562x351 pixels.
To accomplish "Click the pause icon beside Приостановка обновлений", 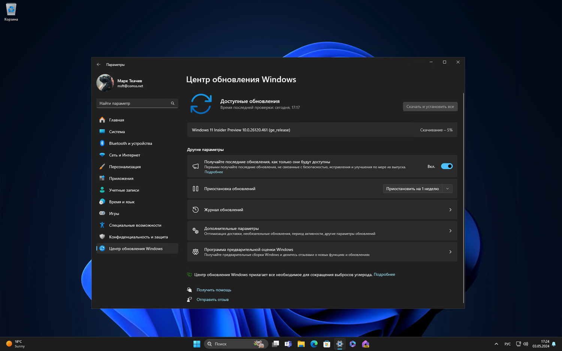I will pyautogui.click(x=196, y=189).
